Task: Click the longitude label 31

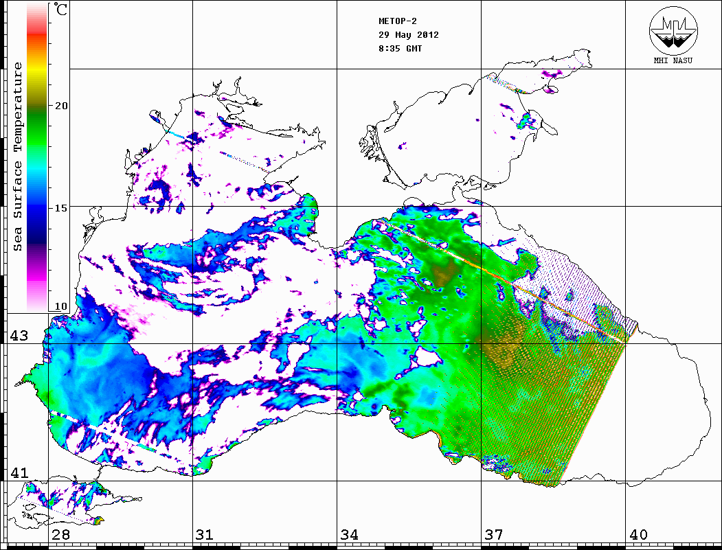Action: [205, 535]
